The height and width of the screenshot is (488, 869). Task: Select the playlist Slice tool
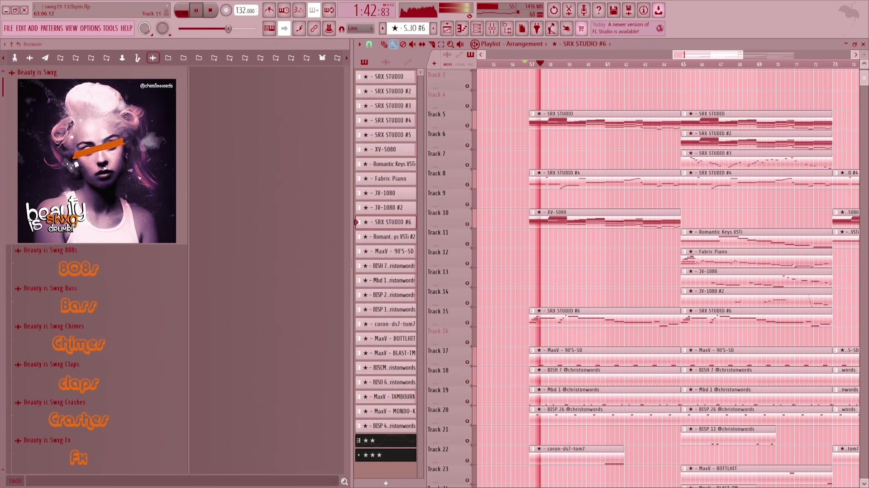[431, 44]
